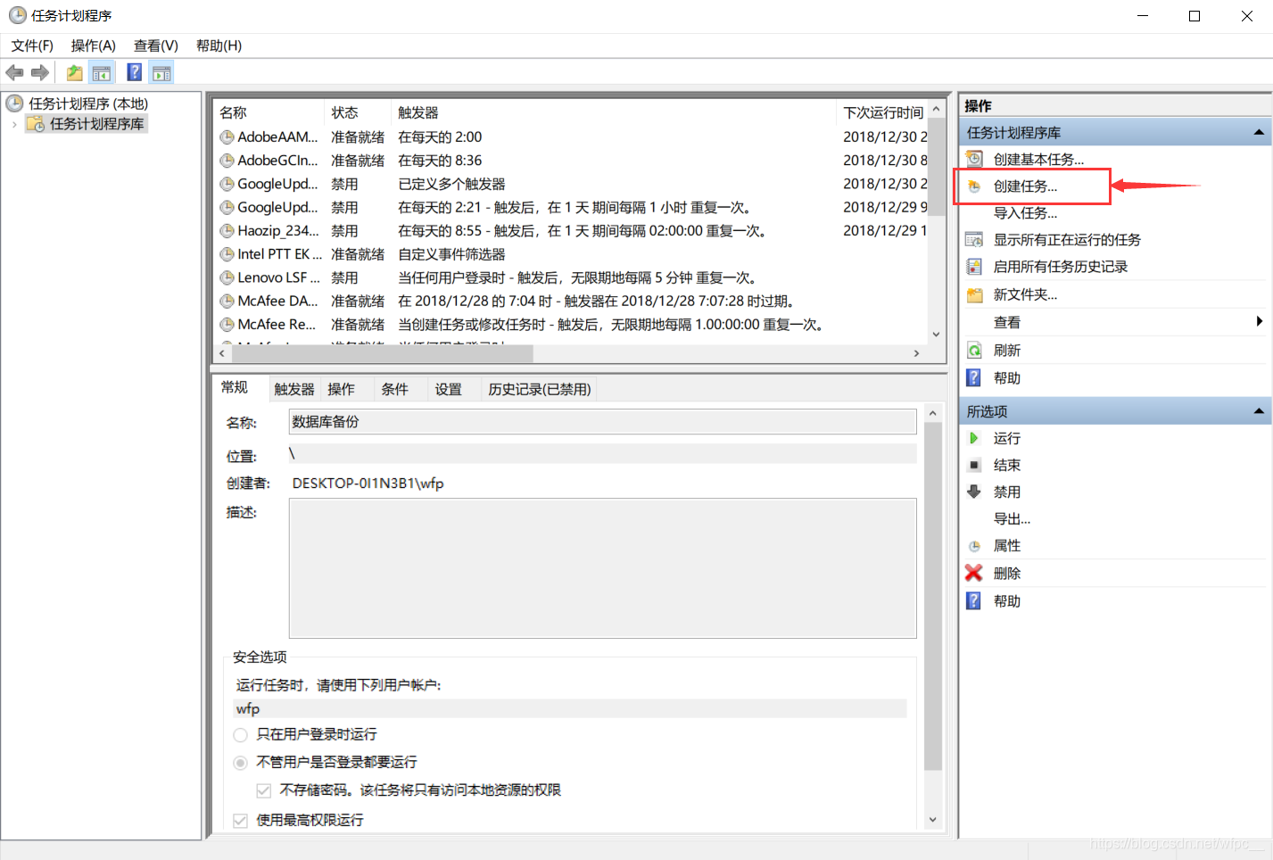Click the red X 删除 icon
The image size is (1273, 860).
coord(974,573)
